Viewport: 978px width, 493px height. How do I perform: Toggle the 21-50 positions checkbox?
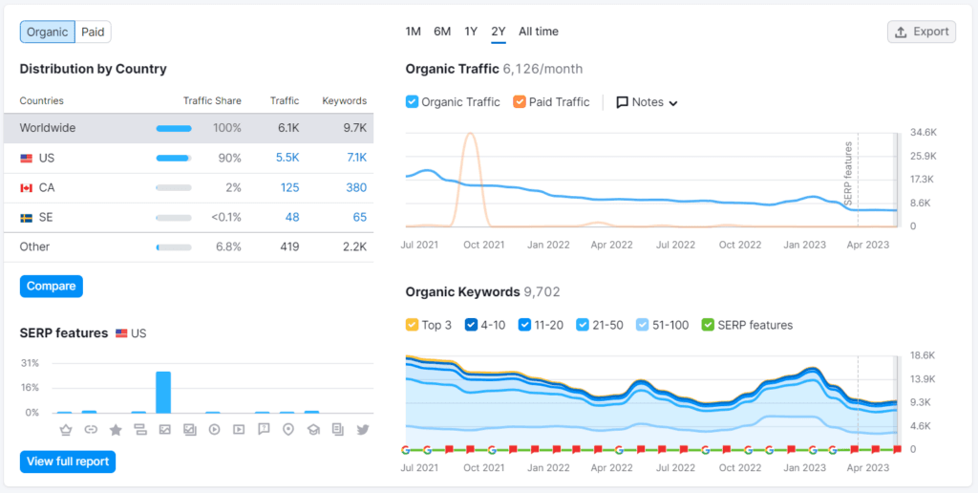point(583,325)
